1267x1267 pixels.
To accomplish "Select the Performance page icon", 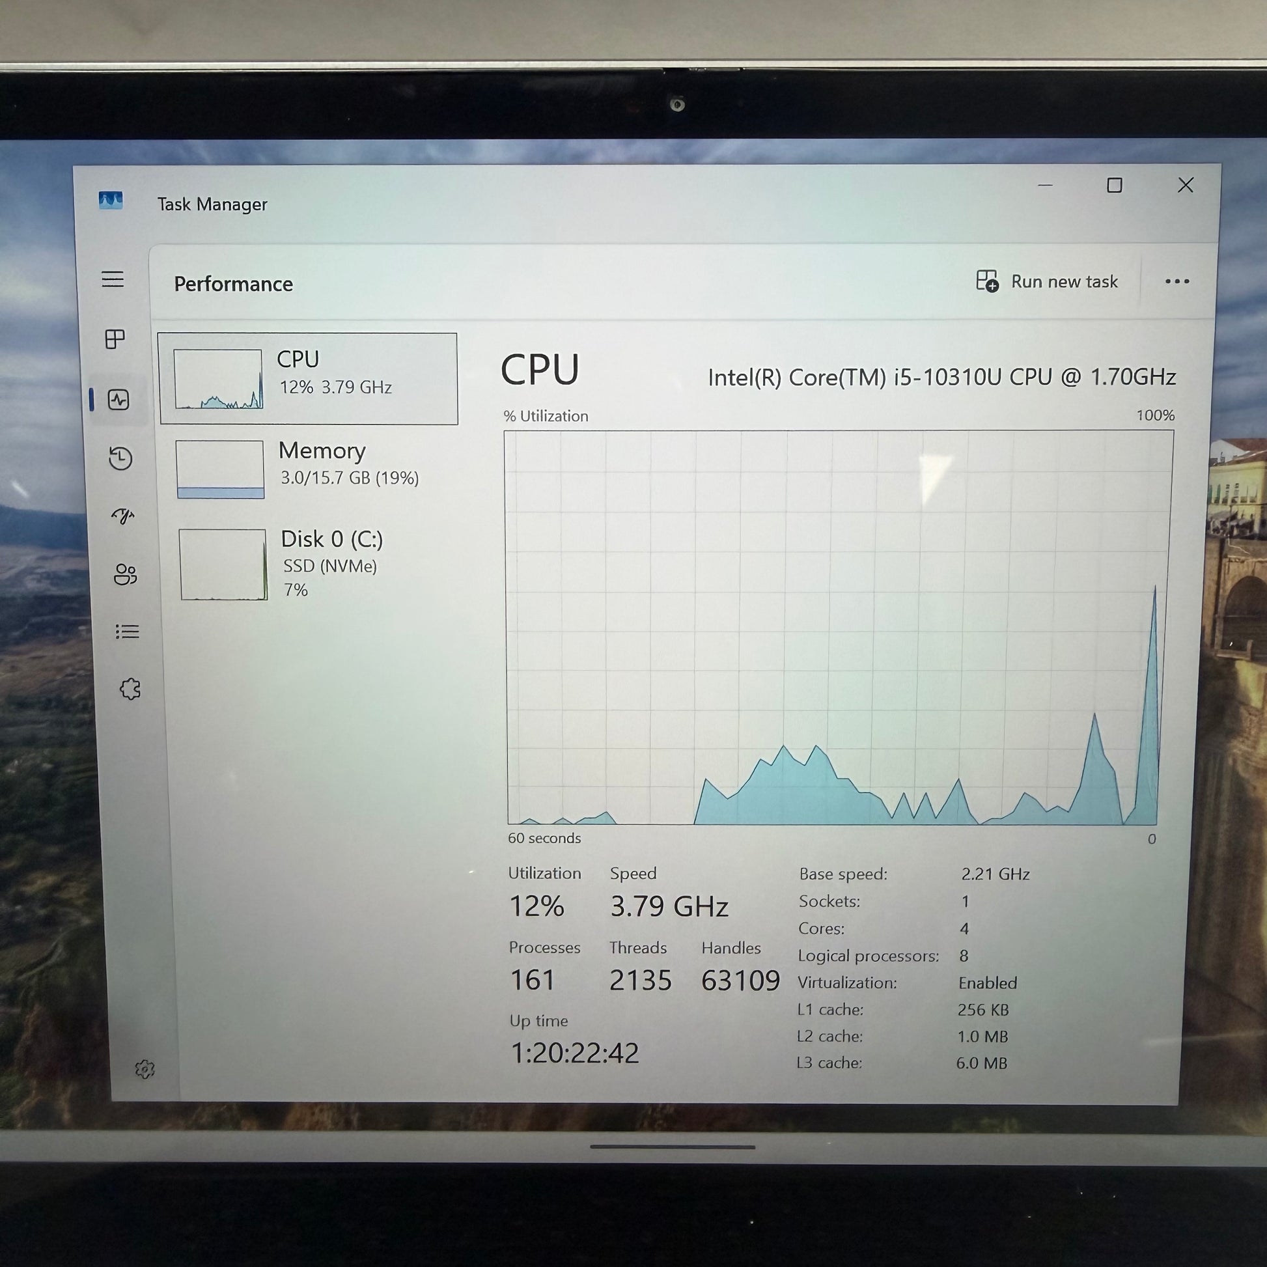I will coord(118,399).
